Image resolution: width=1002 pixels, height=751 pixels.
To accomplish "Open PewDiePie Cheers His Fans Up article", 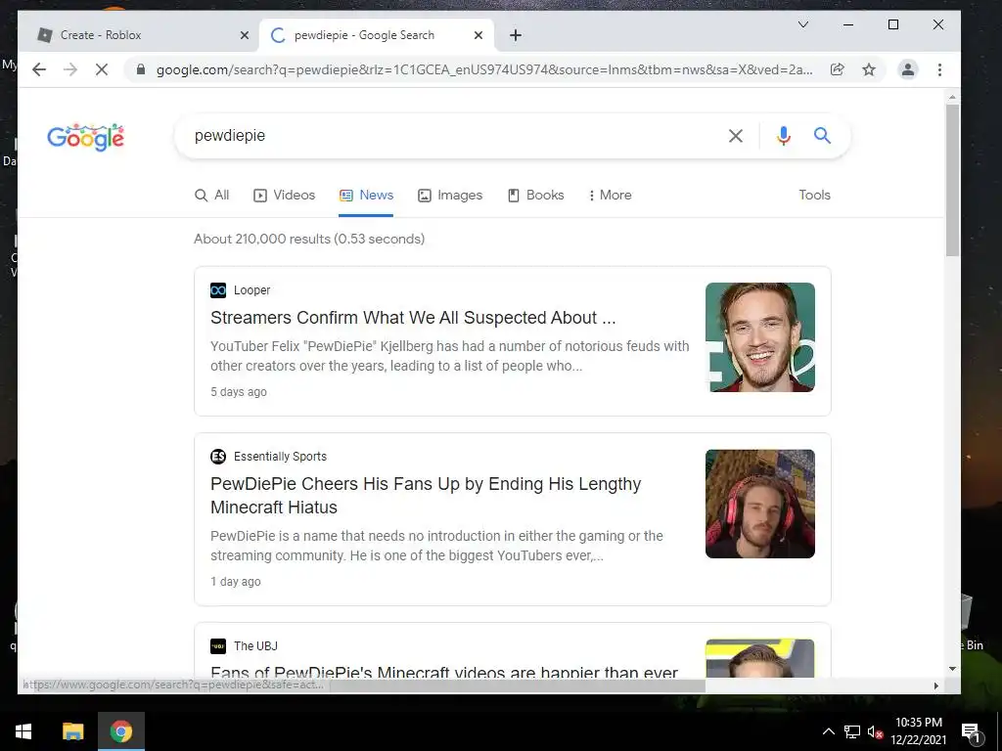I will 426,496.
